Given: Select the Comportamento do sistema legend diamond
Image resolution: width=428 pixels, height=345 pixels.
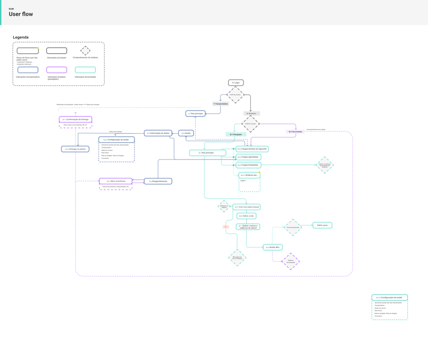Looking at the screenshot, I should tap(85, 51).
